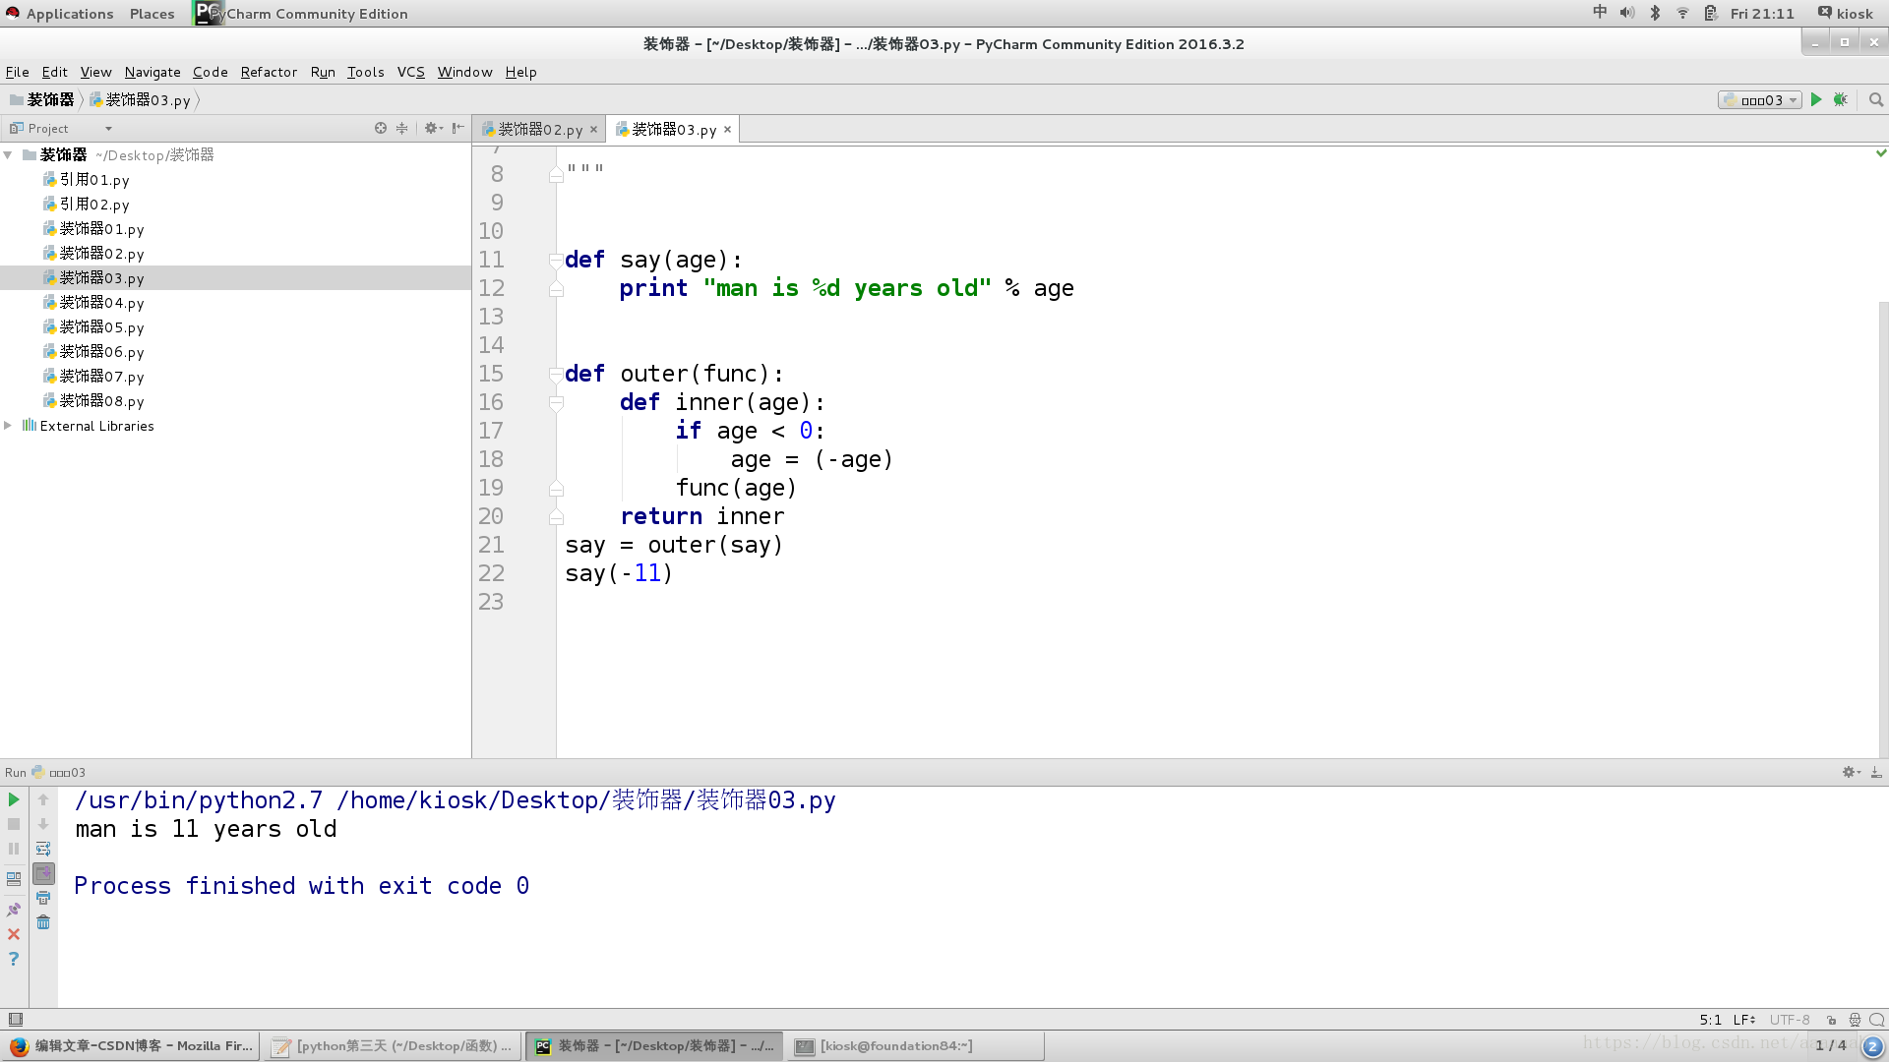
Task: Collapse the 装饰器 project root folder
Action: pos(8,155)
